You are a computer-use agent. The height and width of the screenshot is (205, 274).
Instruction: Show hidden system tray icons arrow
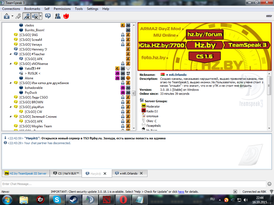coord(220,200)
